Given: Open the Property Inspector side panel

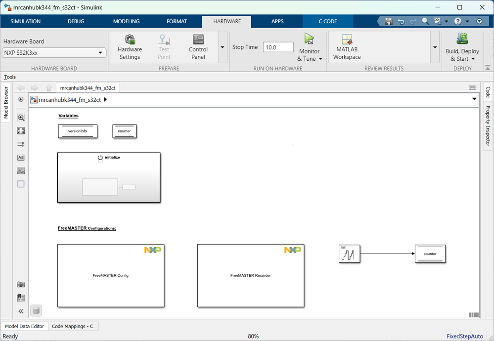Looking at the screenshot, I should [488, 126].
